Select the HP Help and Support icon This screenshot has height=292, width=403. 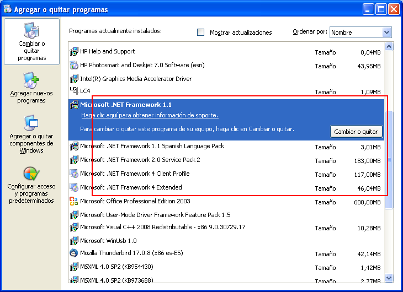point(74,51)
